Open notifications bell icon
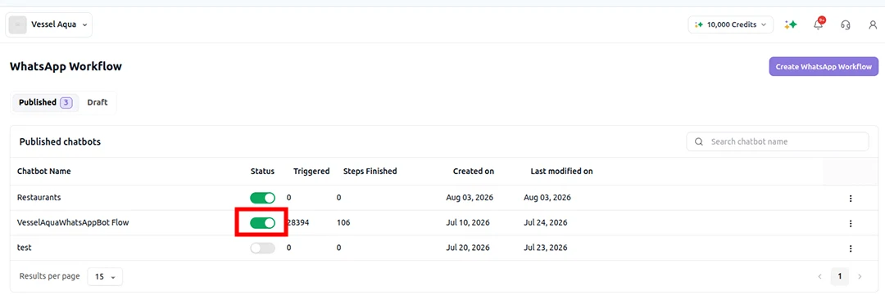 (819, 25)
